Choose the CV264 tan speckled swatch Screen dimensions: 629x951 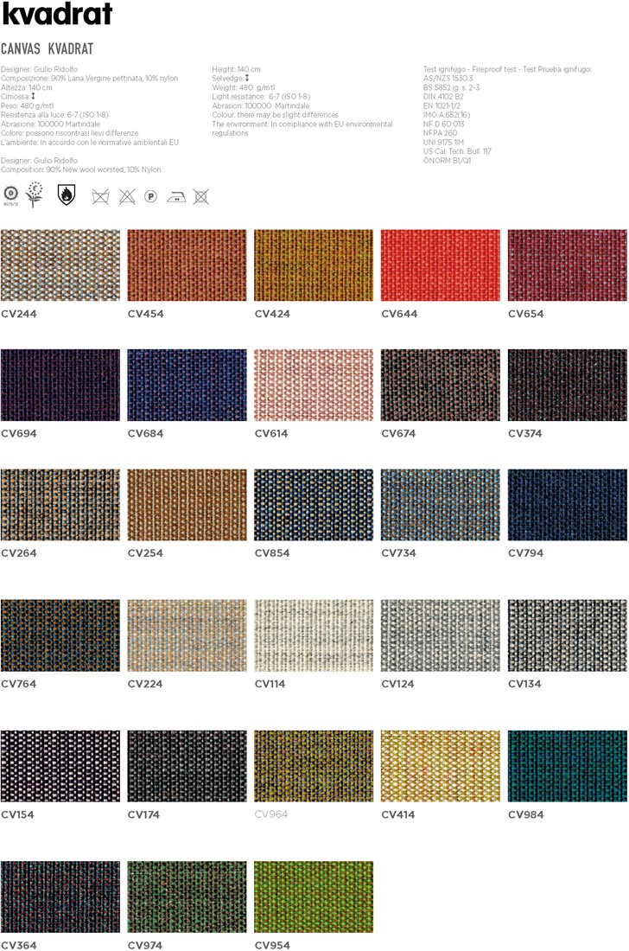point(60,505)
